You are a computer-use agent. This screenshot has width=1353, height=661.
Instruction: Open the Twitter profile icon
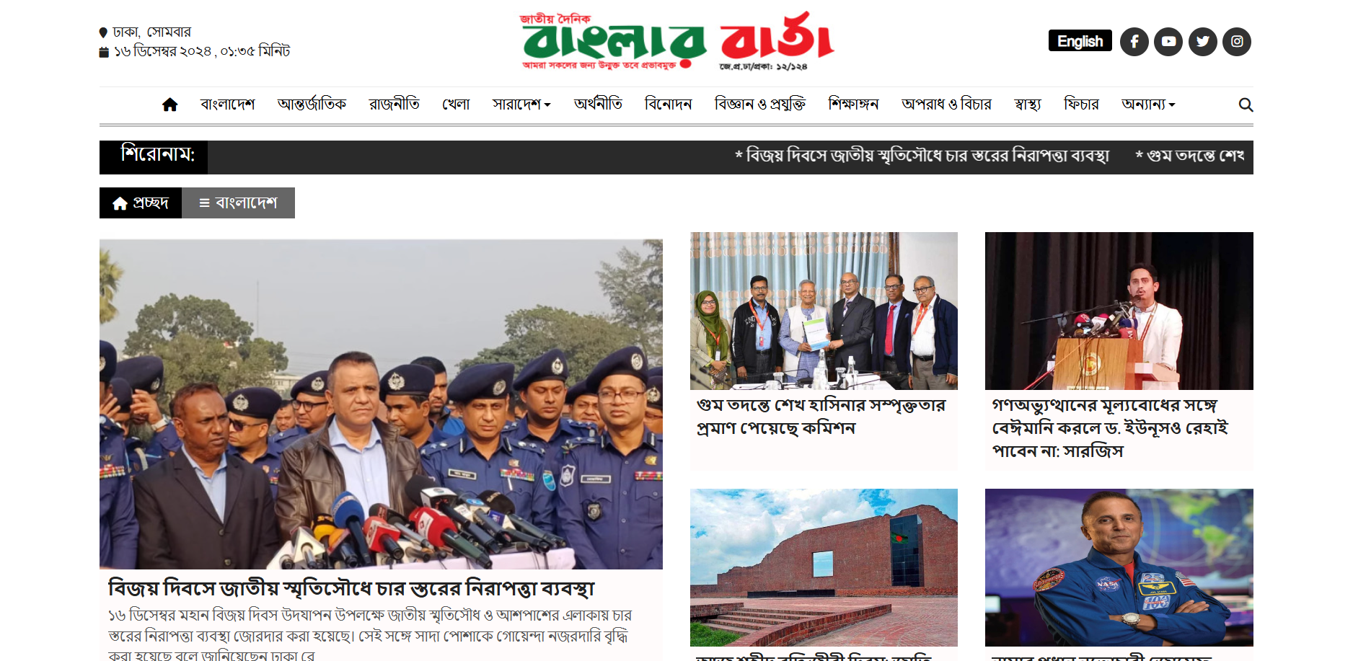coord(1202,42)
